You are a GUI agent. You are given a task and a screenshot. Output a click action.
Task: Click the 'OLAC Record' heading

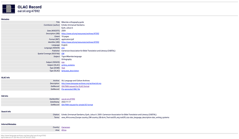tap(29, 7)
